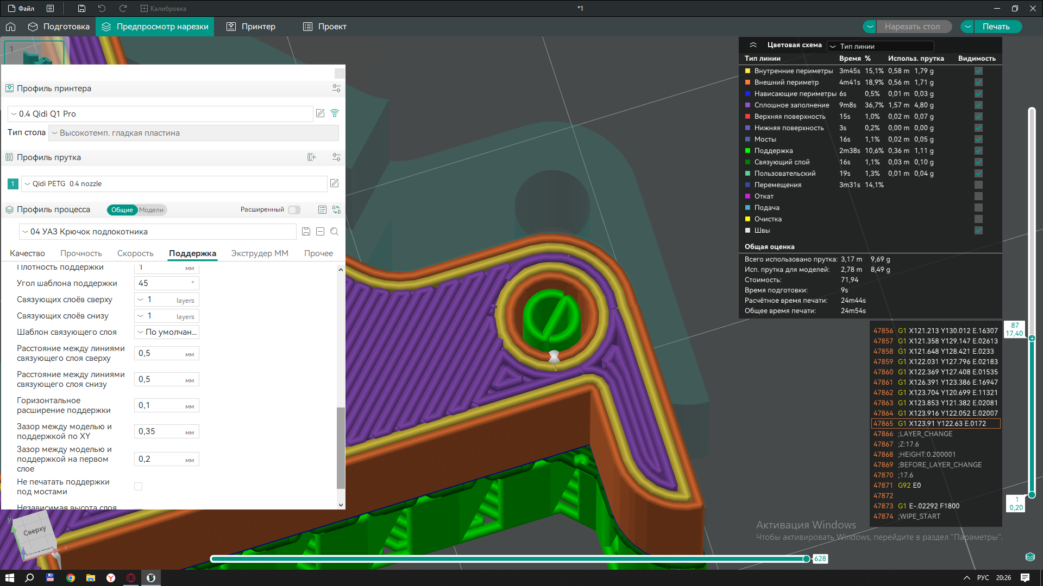Expand the Печать dropdown arrow

pos(967,27)
